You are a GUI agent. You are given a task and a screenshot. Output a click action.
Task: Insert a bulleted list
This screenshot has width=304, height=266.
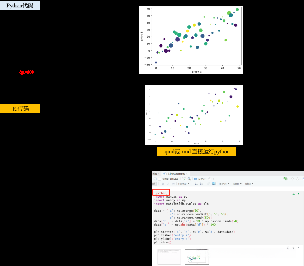pos(196,184)
